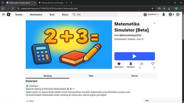Open the Chrome three-dot menu
Viewport: 184px width, 103px height.
click(181, 9)
